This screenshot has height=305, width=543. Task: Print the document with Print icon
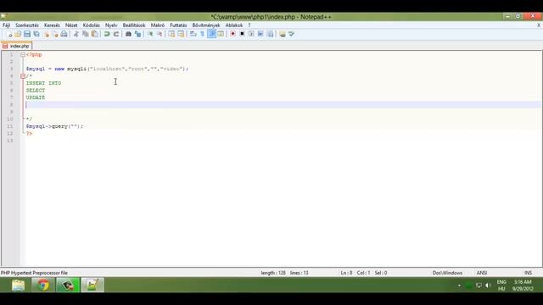pos(64,34)
